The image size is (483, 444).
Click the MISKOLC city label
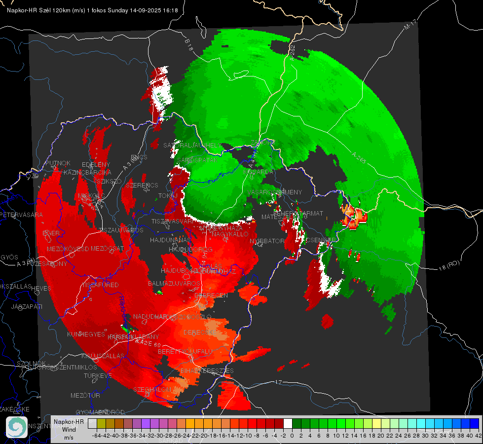click(x=91, y=196)
